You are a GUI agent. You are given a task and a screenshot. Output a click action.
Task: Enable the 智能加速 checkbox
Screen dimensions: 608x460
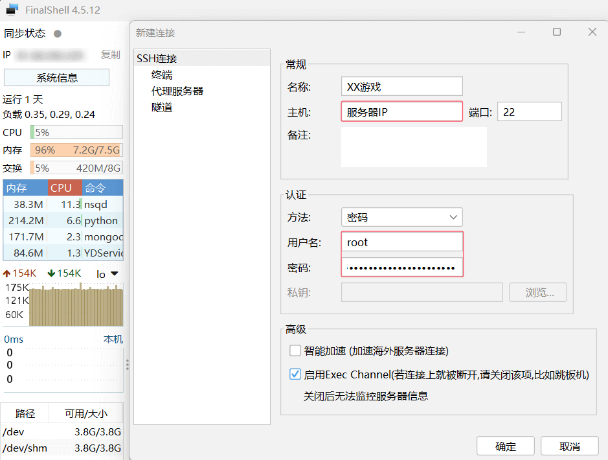[x=295, y=351]
